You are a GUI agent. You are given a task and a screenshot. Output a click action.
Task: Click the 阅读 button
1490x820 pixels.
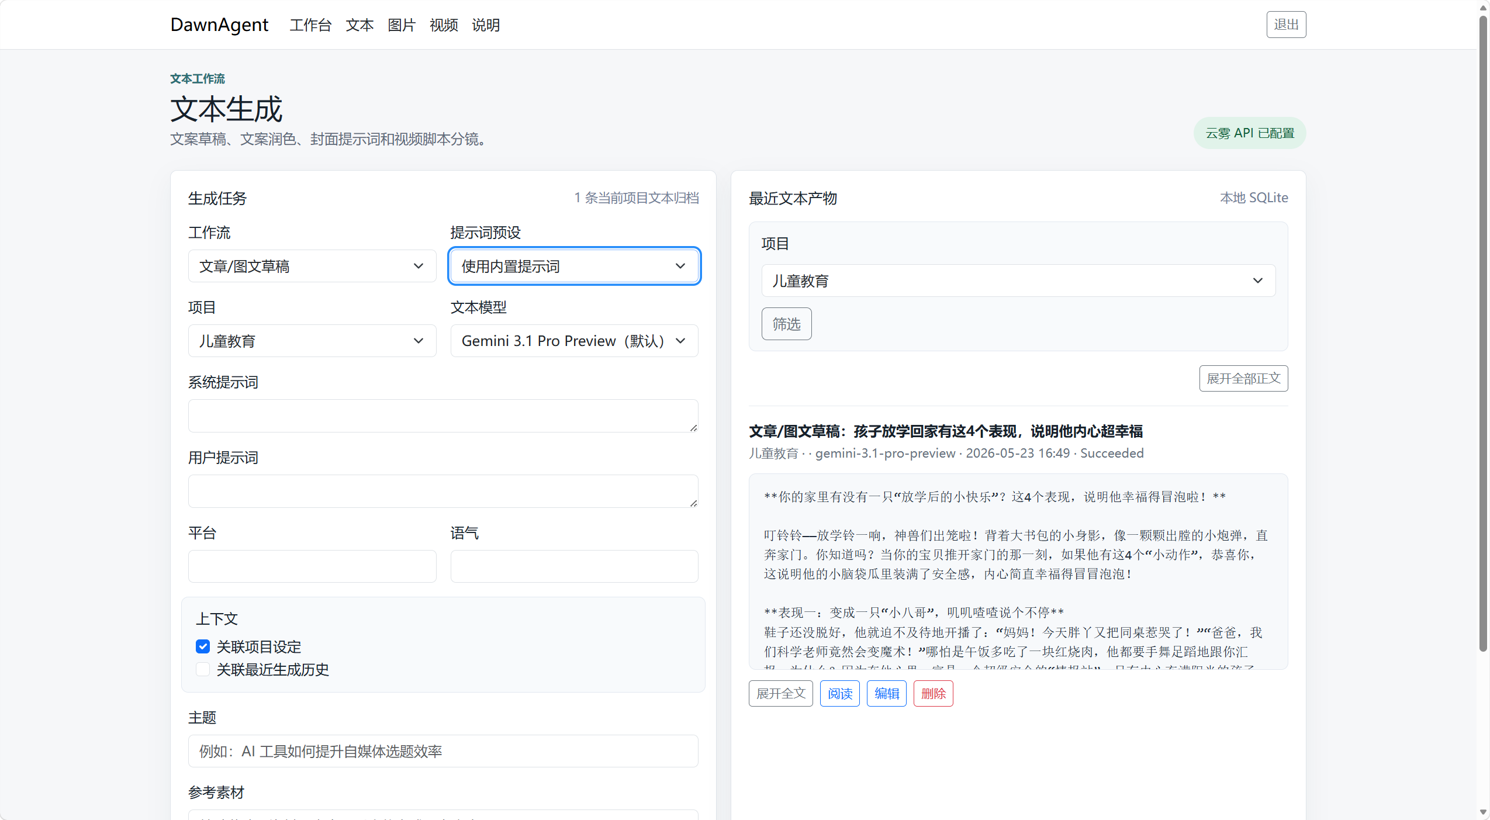(839, 693)
